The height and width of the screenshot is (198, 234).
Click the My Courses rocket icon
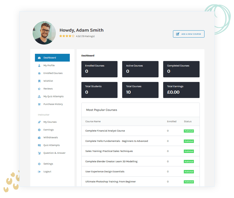click(x=39, y=122)
